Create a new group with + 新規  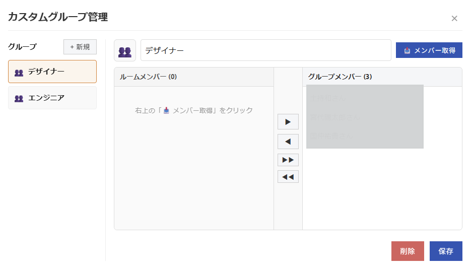click(x=80, y=47)
